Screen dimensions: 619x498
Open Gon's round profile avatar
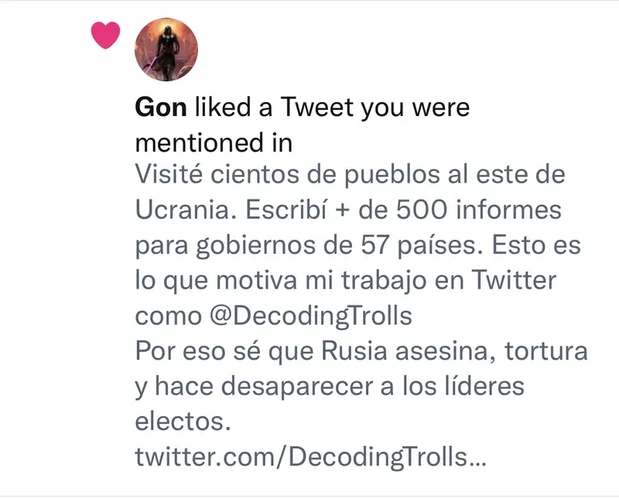(x=166, y=49)
